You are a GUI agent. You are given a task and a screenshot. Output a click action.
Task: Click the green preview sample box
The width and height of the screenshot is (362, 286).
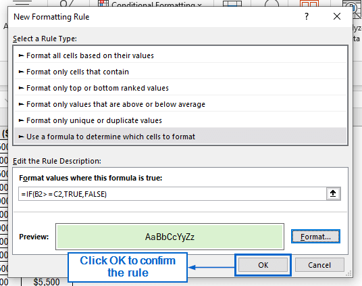coord(170,237)
